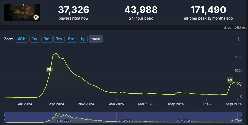Click the game thumbnail image
Image resolution: width=248 pixels, height=125 pixels.
(22, 12)
